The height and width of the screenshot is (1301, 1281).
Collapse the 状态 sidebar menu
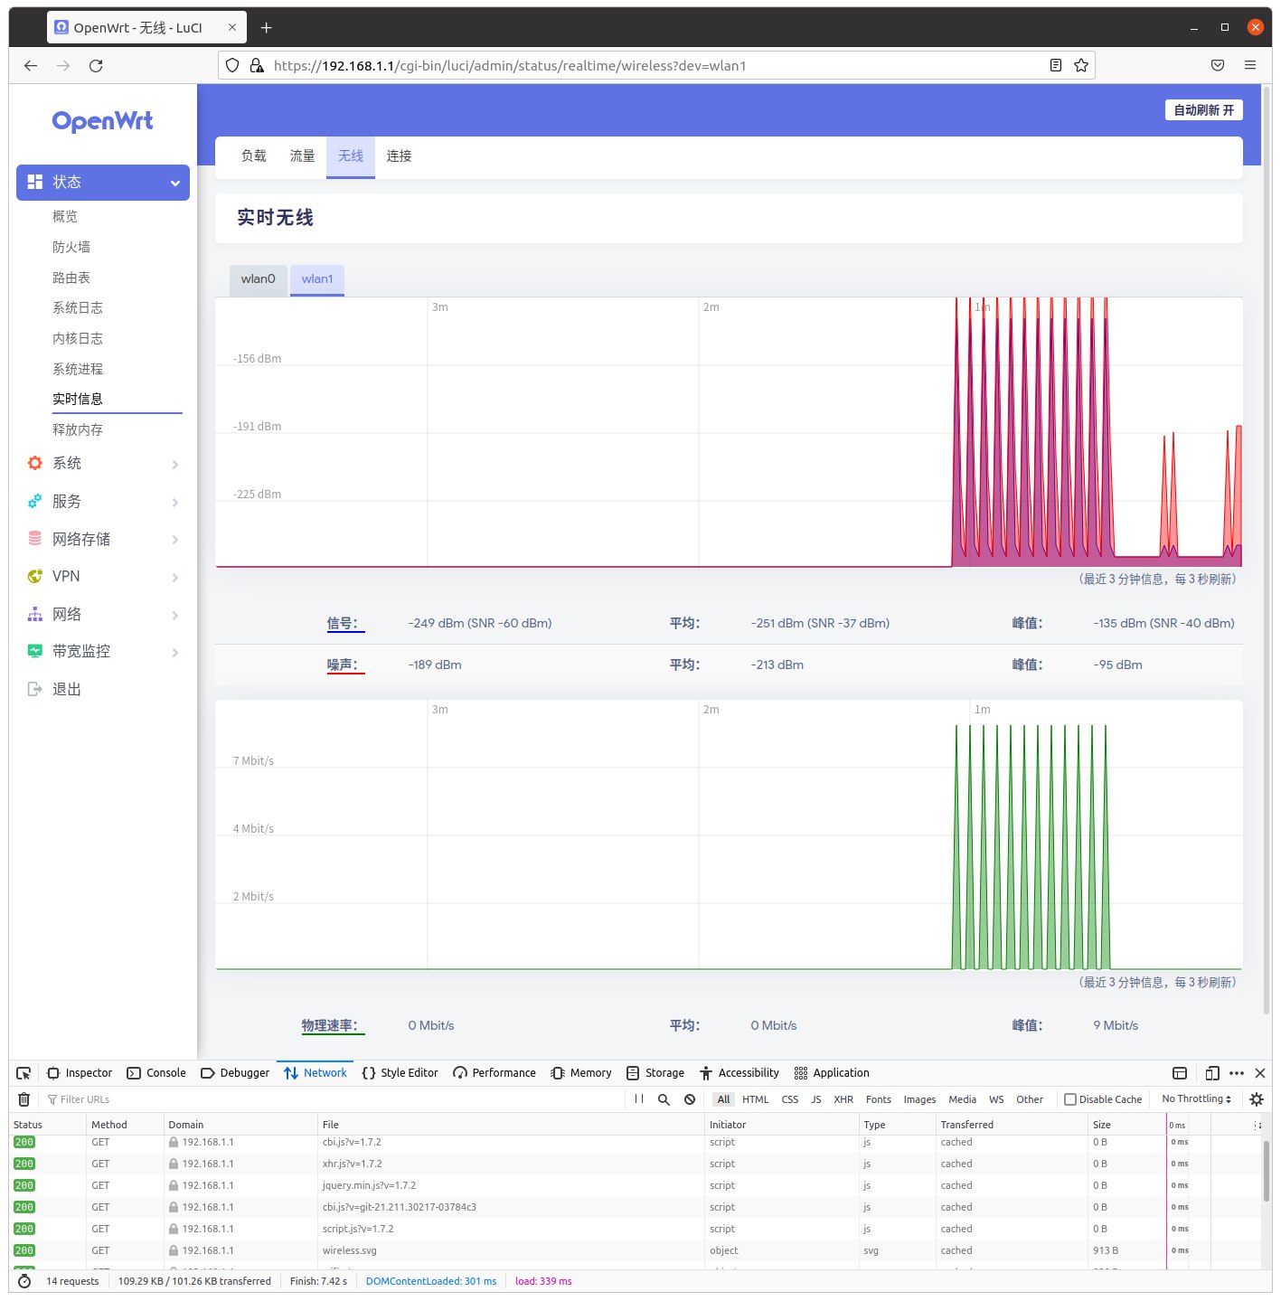point(174,182)
